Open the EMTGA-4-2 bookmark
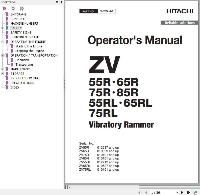The width and height of the screenshot is (200, 195). (18, 14)
